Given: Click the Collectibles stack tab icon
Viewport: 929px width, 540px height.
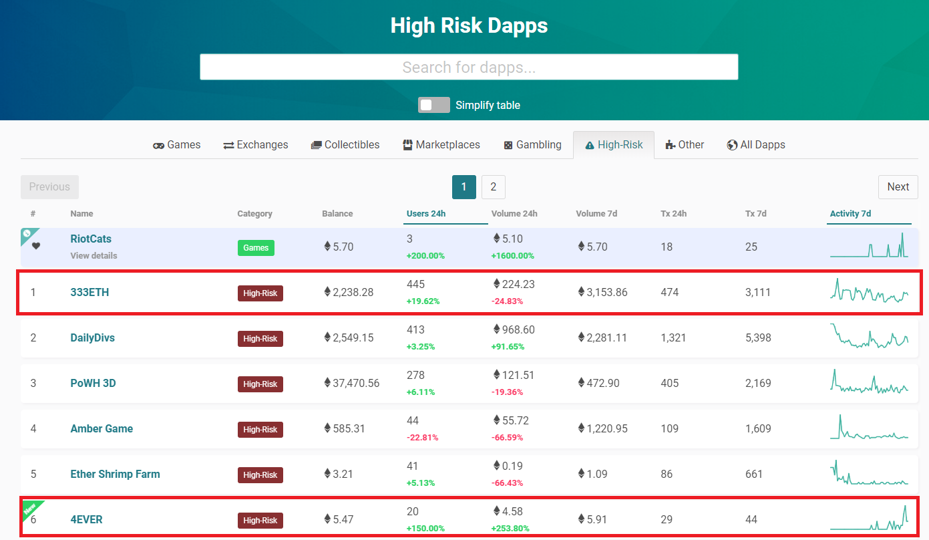Looking at the screenshot, I should [317, 145].
